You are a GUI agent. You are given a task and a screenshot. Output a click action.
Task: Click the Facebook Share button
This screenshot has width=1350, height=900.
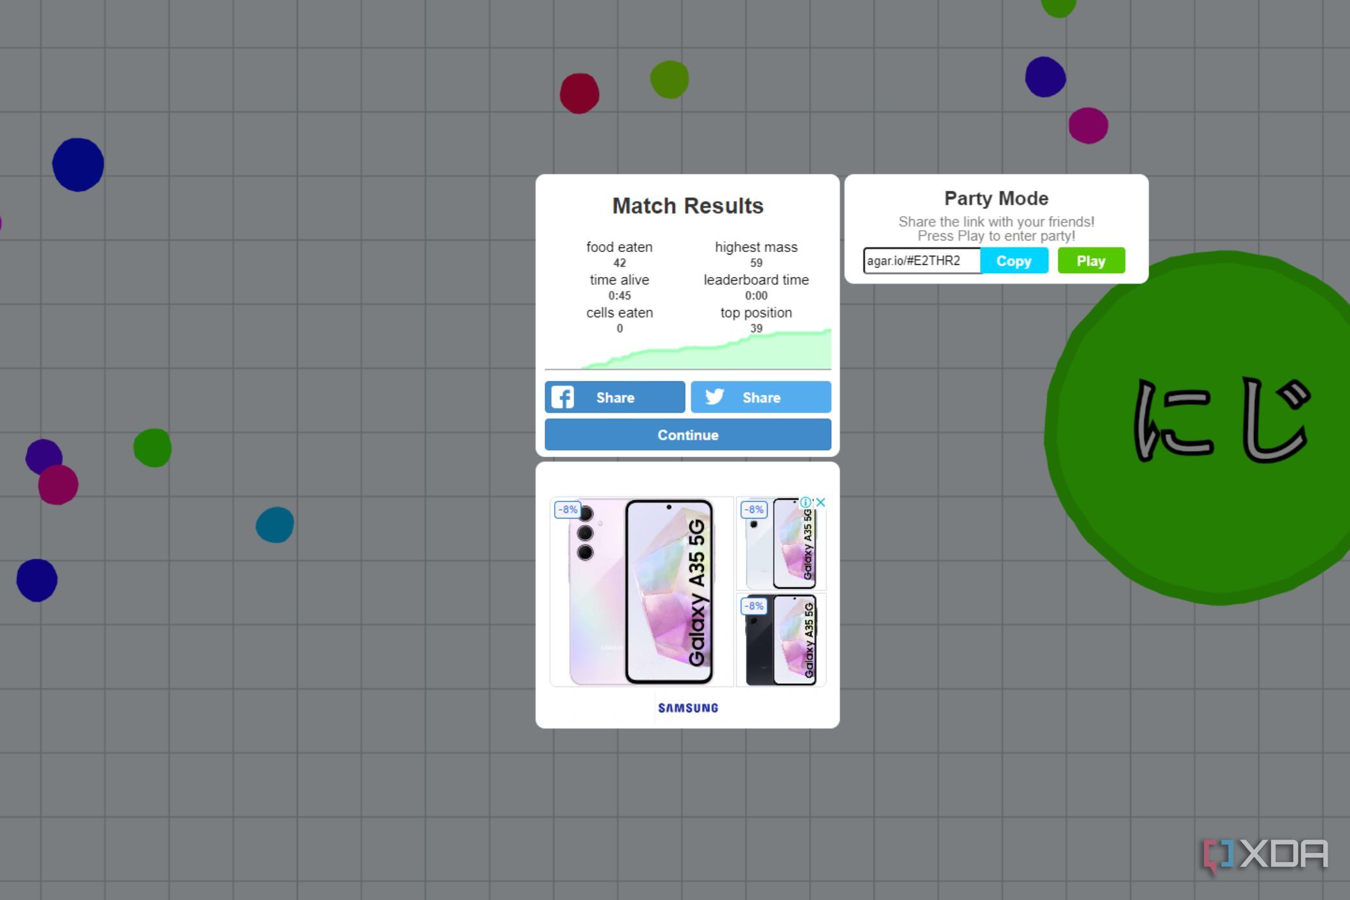click(x=615, y=397)
